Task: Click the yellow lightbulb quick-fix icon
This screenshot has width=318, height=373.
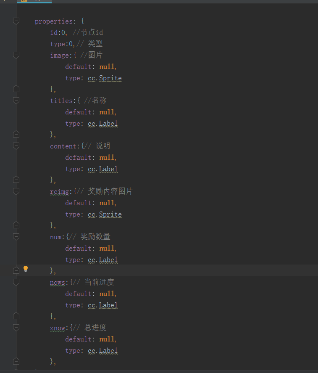Action: pos(26,269)
